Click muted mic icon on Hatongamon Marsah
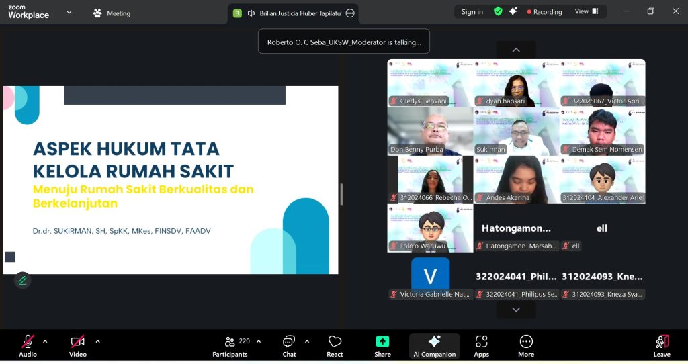 [x=480, y=246]
